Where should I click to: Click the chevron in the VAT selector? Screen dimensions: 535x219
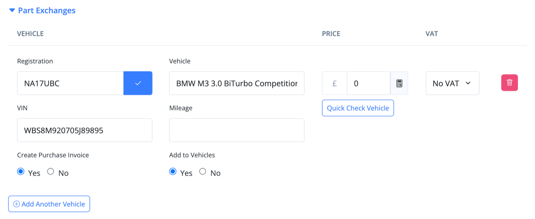coord(468,83)
